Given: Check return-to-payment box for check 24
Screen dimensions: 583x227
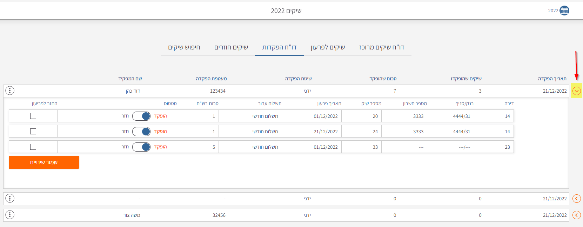Looking at the screenshot, I should click(x=33, y=132).
